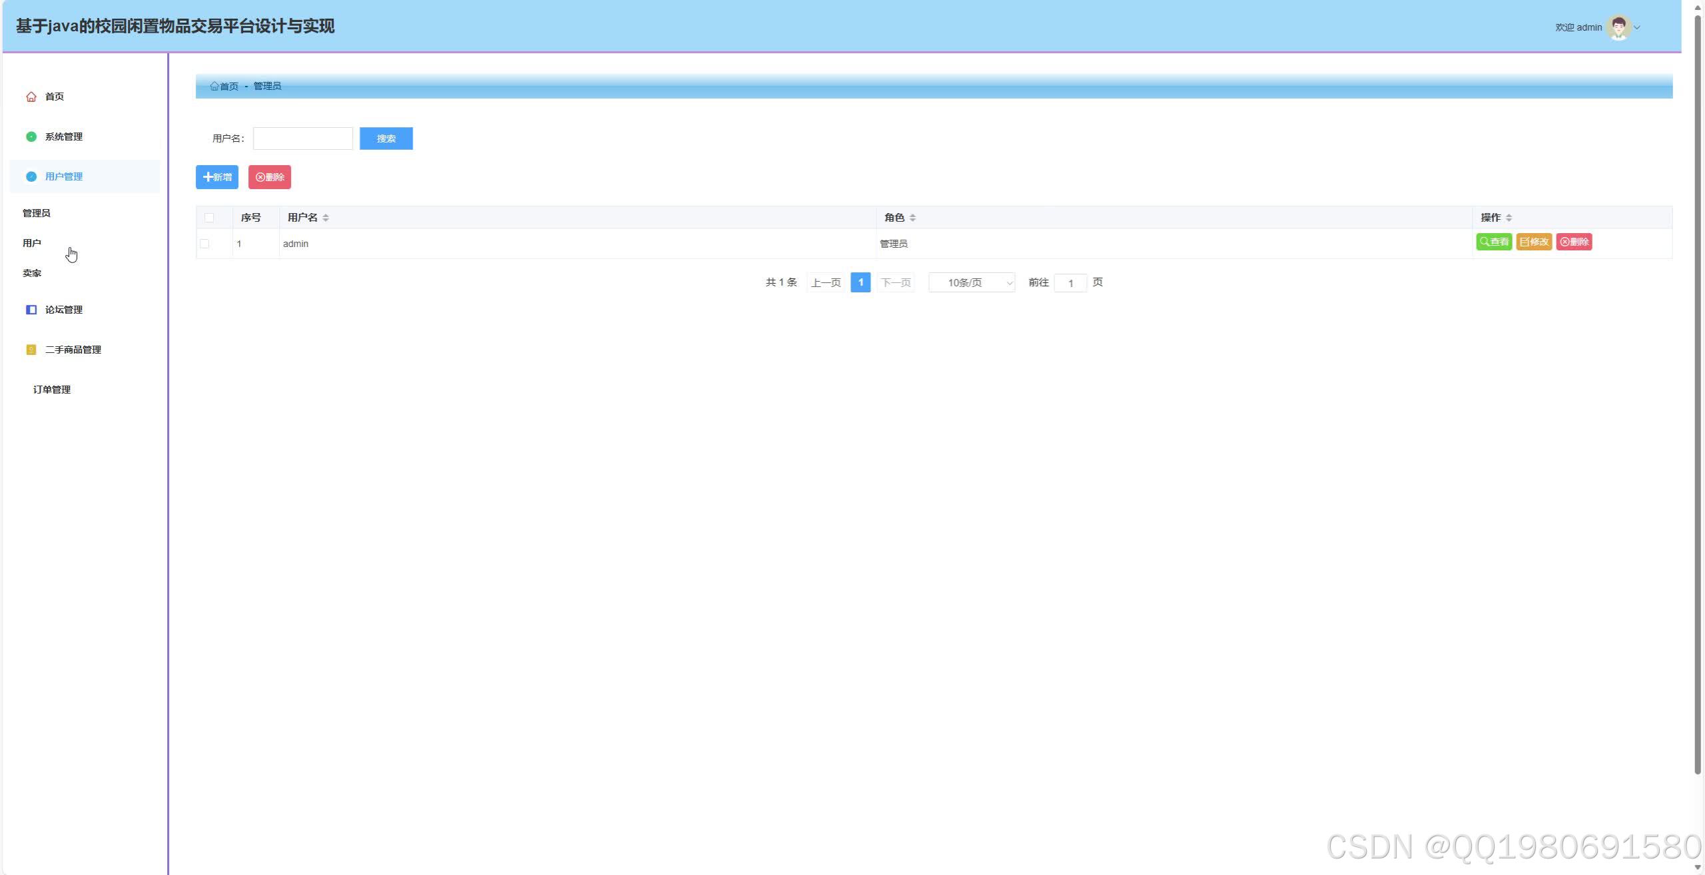Check the admin row checkbox
The width and height of the screenshot is (1705, 875).
pyautogui.click(x=204, y=244)
